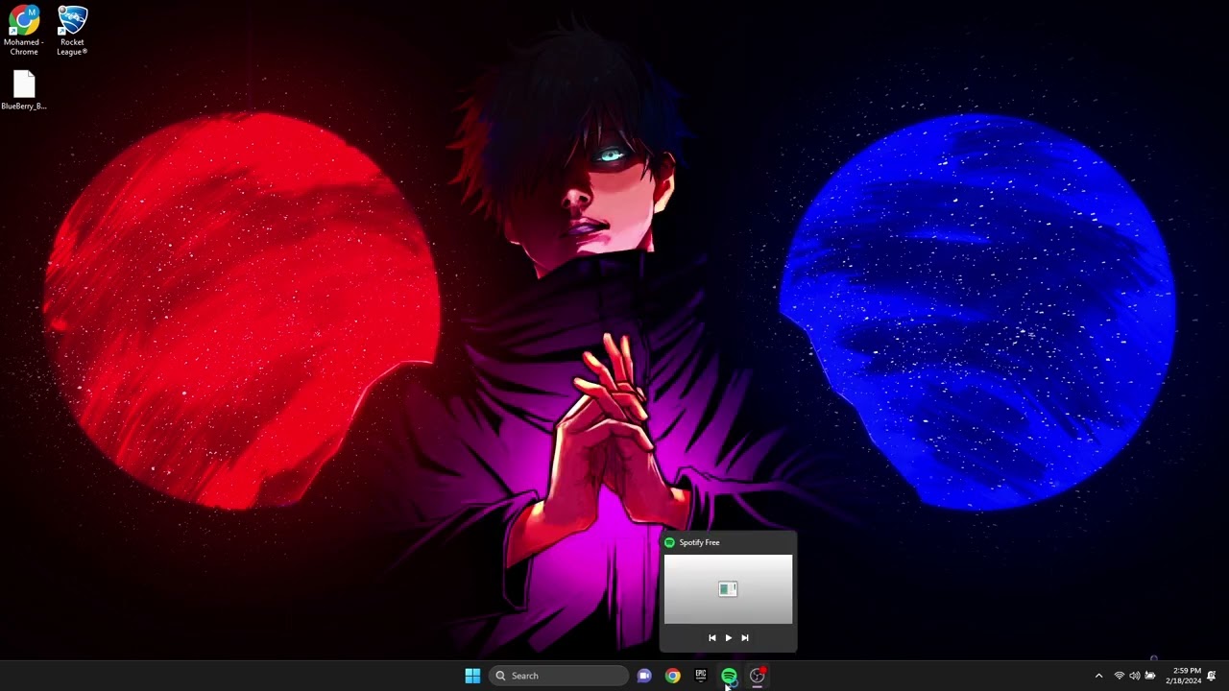Show hidden system tray icons
1229x691 pixels.
(1099, 676)
